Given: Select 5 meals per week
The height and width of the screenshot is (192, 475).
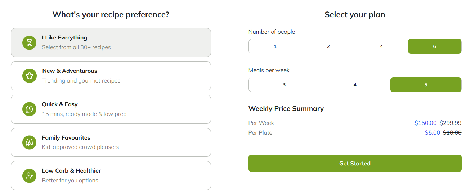Looking at the screenshot, I should point(426,85).
